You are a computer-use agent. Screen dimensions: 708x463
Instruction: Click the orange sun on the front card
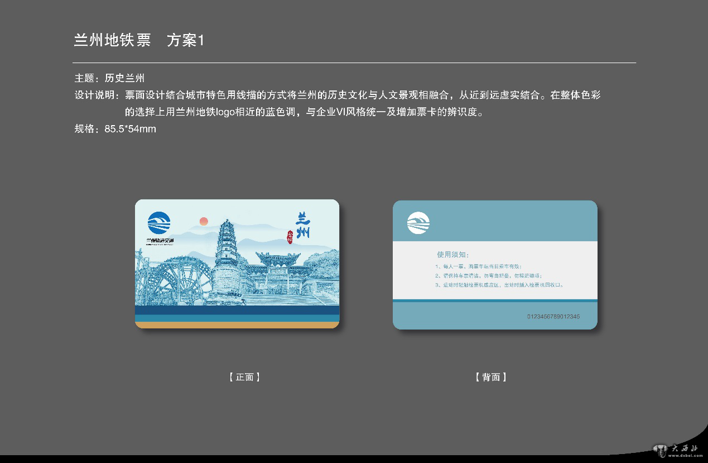click(x=204, y=221)
